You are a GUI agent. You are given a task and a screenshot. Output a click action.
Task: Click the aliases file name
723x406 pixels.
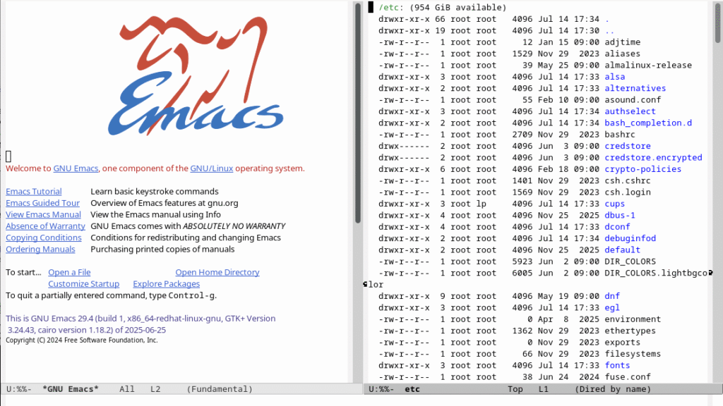click(623, 54)
